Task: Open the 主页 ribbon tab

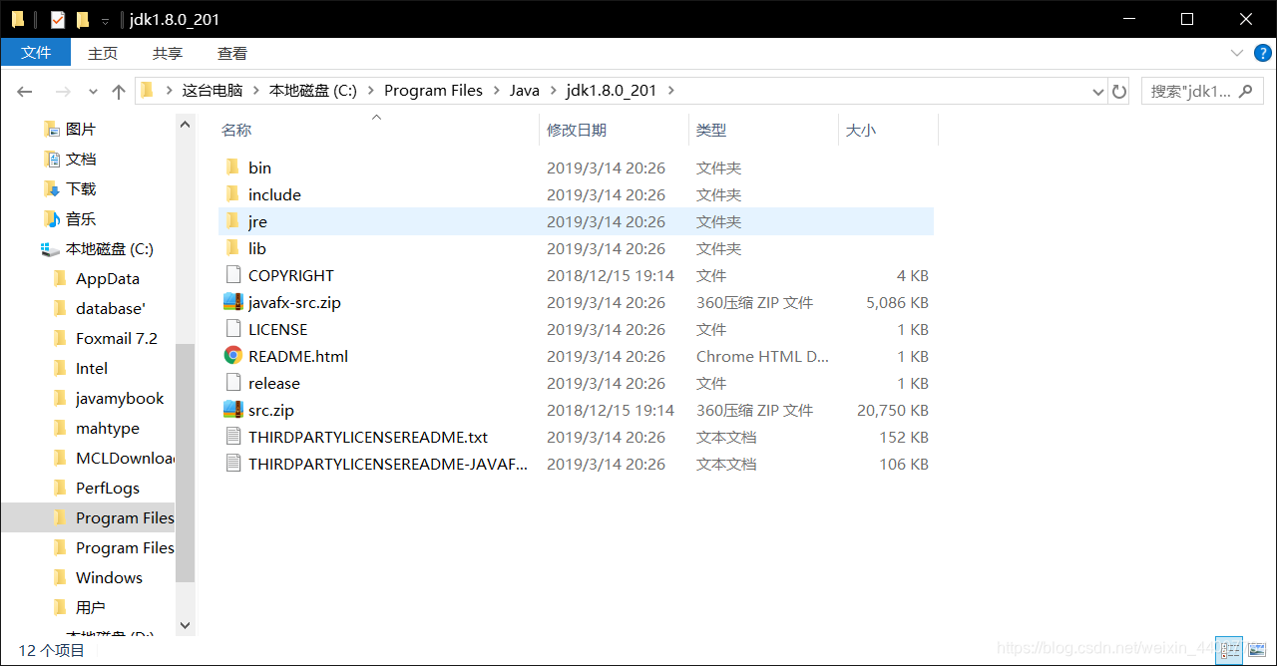Action: (x=103, y=54)
